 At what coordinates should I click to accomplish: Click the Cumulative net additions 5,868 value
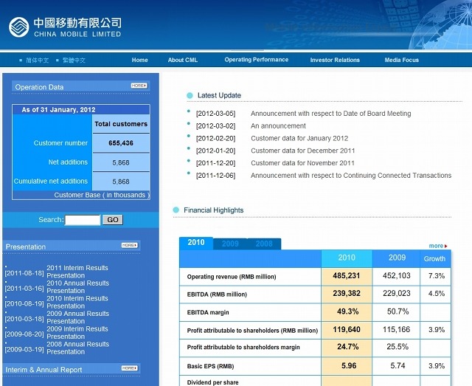pos(121,182)
